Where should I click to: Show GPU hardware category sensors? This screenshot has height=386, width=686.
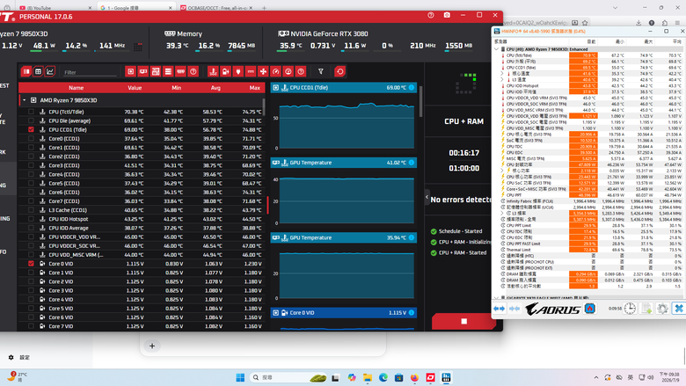143,71
